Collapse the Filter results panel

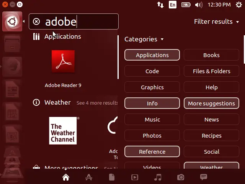click(216, 21)
